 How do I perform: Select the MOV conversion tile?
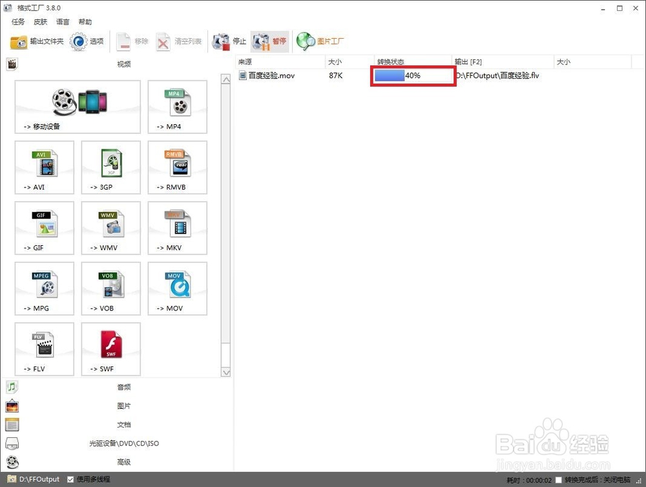tap(178, 288)
